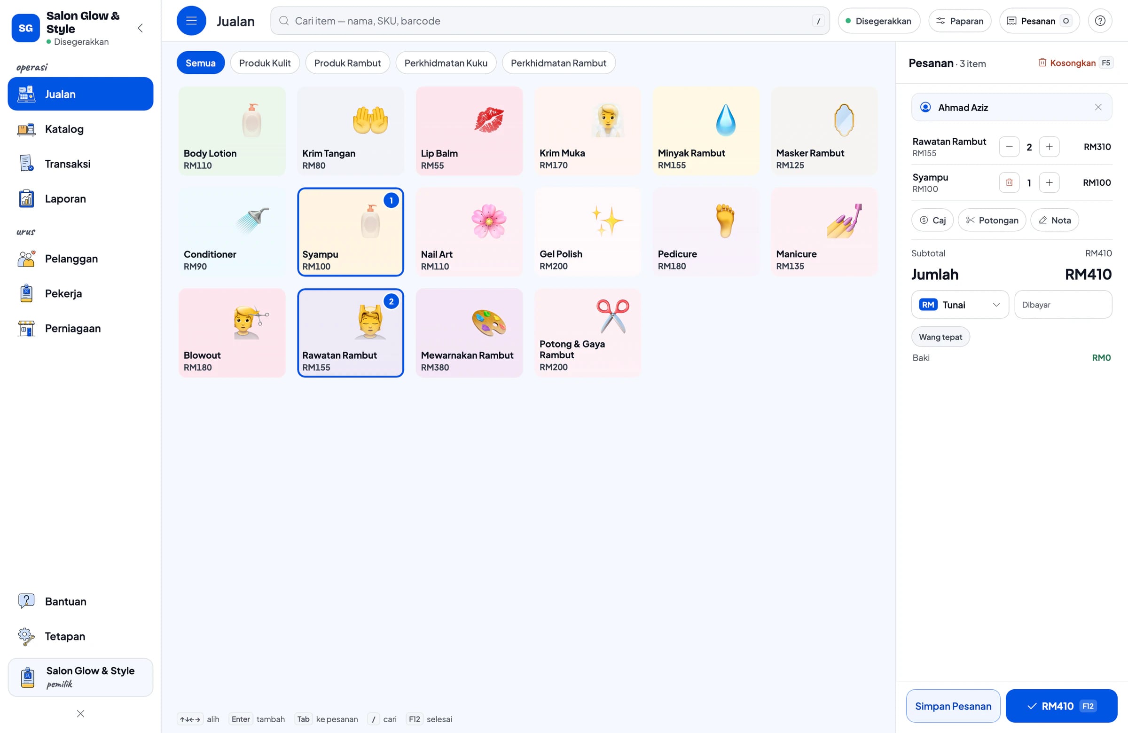Add a Nota to the order
Screen dimensions: 1128x733
click(x=1055, y=220)
